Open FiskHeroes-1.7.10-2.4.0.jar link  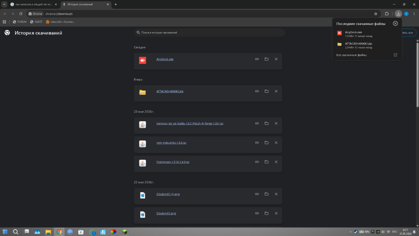click(173, 162)
